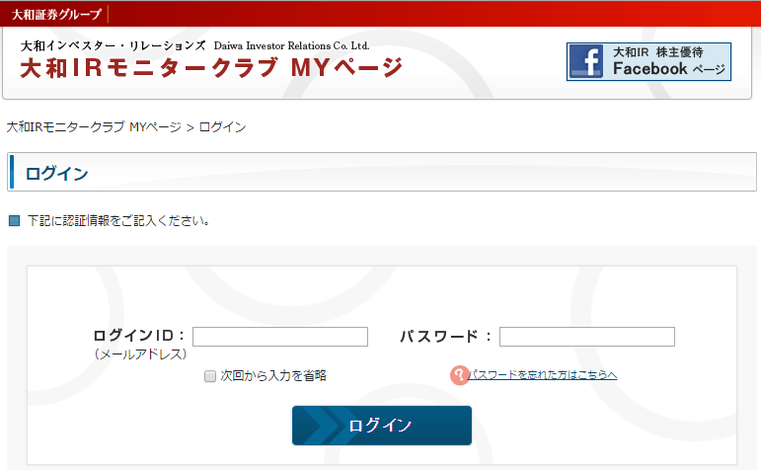Go to 大和IRモニタークラブ MYページ breadcrumb link
Viewport: 761px width, 470px height.
pyautogui.click(x=93, y=127)
